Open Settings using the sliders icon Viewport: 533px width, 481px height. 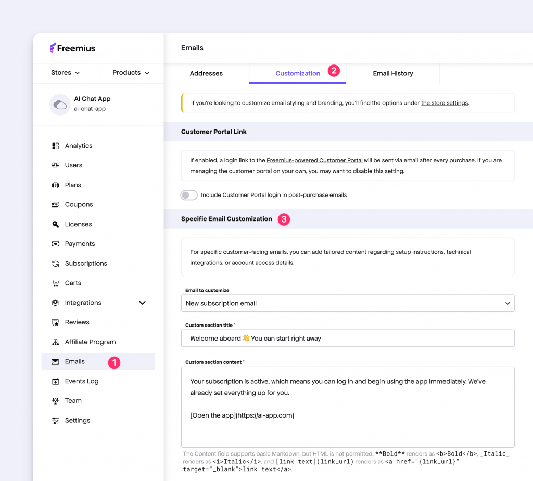(55, 420)
